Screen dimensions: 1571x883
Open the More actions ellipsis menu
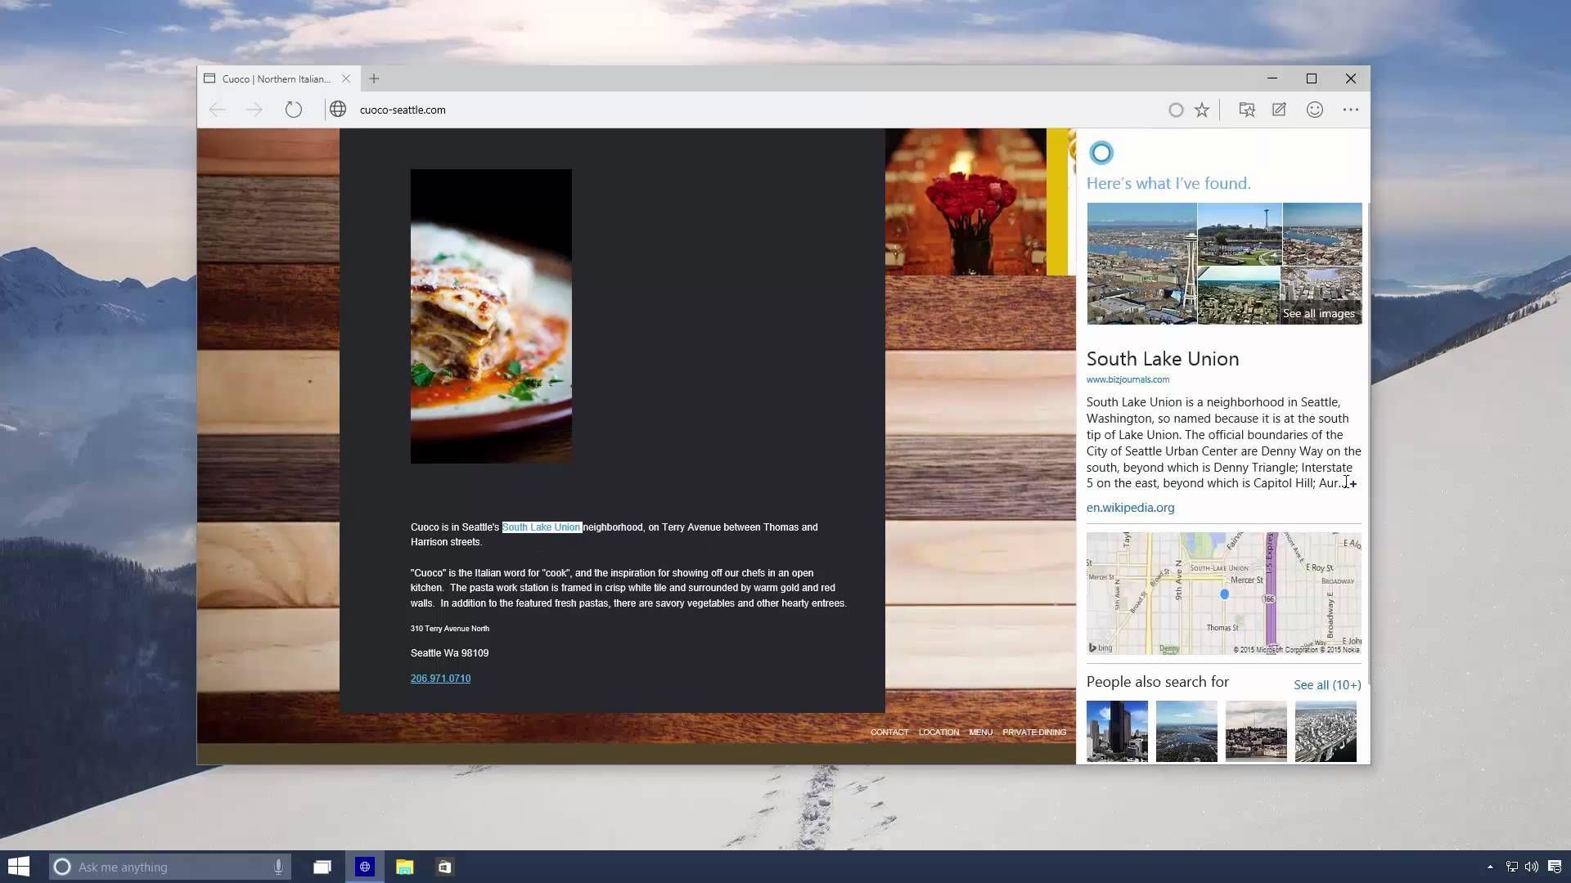point(1350,110)
